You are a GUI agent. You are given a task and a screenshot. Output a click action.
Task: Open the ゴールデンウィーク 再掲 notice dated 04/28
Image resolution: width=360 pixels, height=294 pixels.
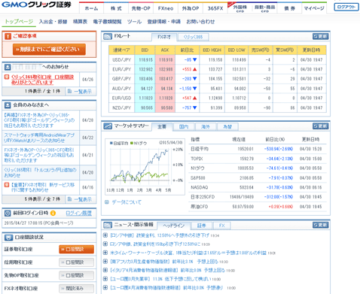pyautogui.click(x=39, y=120)
